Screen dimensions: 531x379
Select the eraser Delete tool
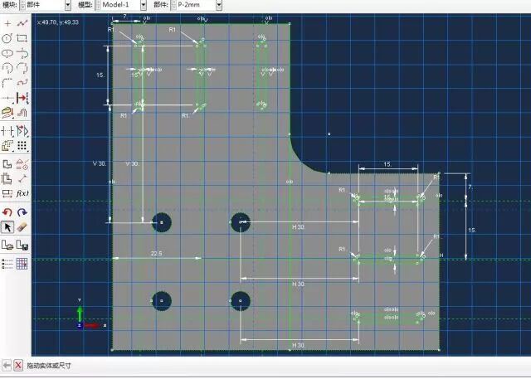pos(22,227)
